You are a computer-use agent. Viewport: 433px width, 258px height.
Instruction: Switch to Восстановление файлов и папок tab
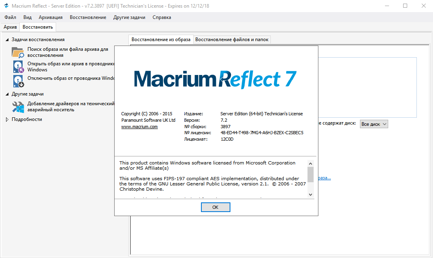(232, 40)
